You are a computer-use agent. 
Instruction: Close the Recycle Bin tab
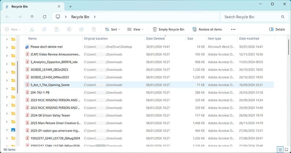[59, 7]
